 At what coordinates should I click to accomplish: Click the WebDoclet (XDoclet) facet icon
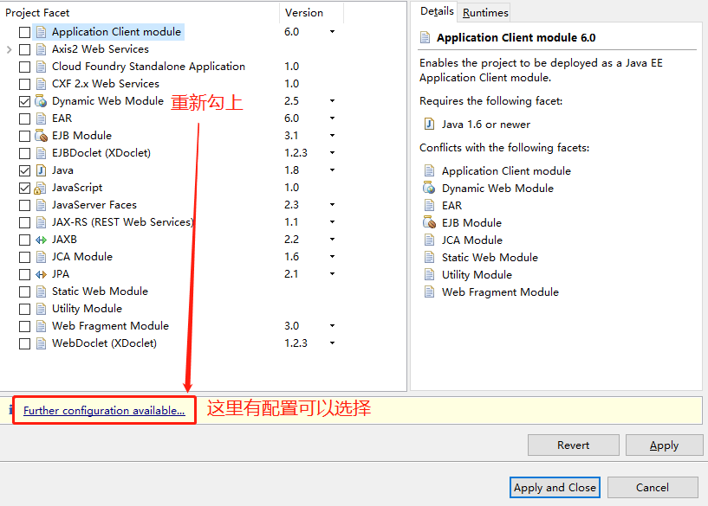pos(41,343)
